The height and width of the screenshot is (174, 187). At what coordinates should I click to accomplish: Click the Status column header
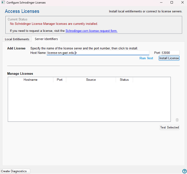coord(124,80)
